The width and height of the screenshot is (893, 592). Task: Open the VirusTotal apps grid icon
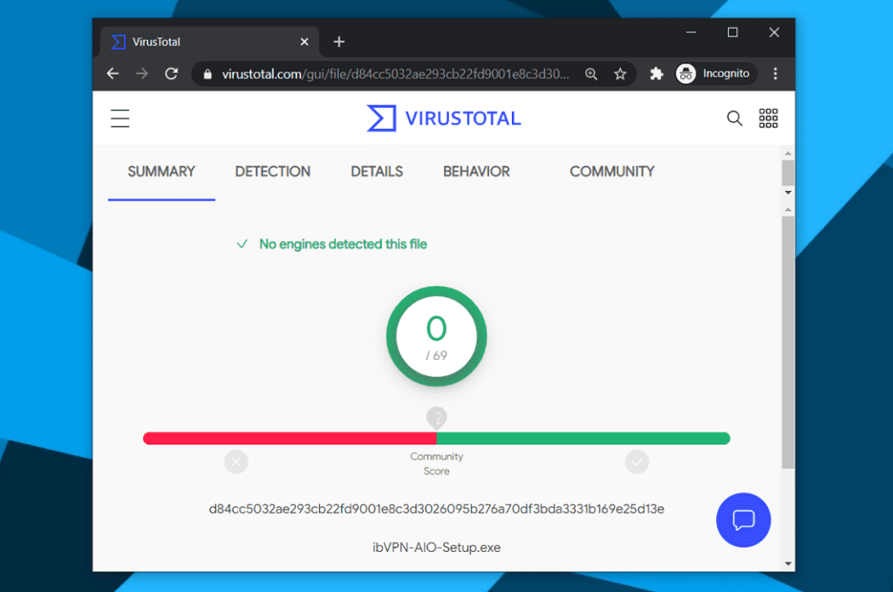[x=768, y=119]
